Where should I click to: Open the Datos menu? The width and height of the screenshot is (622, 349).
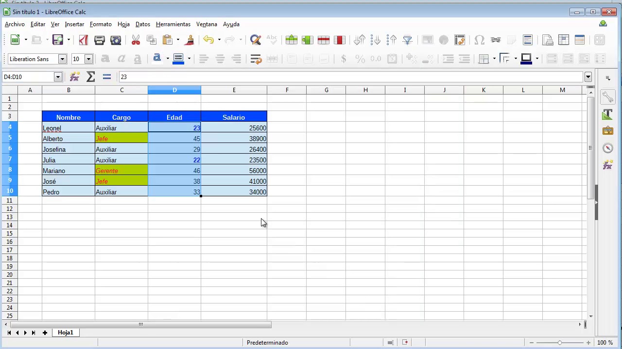coord(143,24)
